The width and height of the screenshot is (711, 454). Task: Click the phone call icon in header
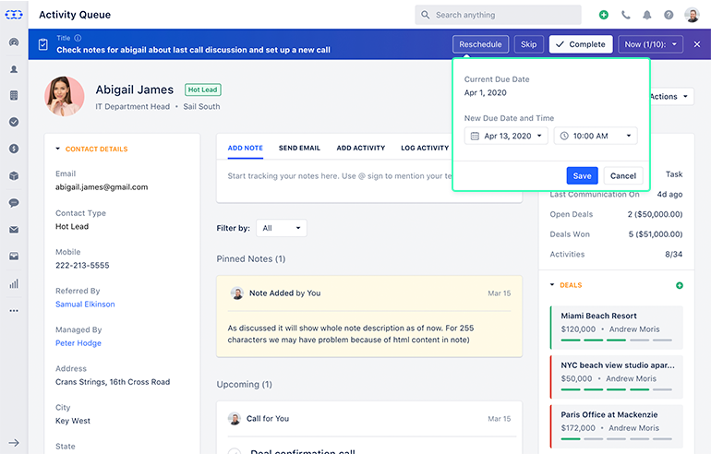point(626,15)
